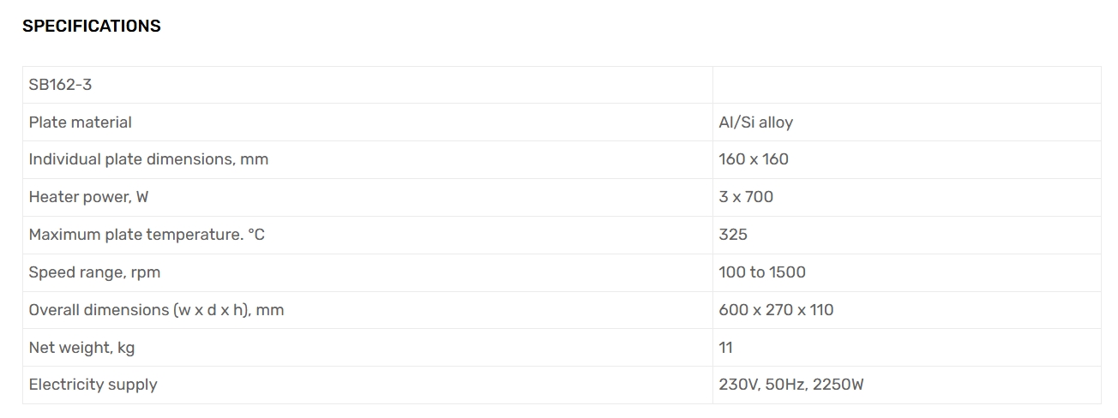The height and width of the screenshot is (418, 1118).
Task: Click the Heater power, W label
Action: 88,197
